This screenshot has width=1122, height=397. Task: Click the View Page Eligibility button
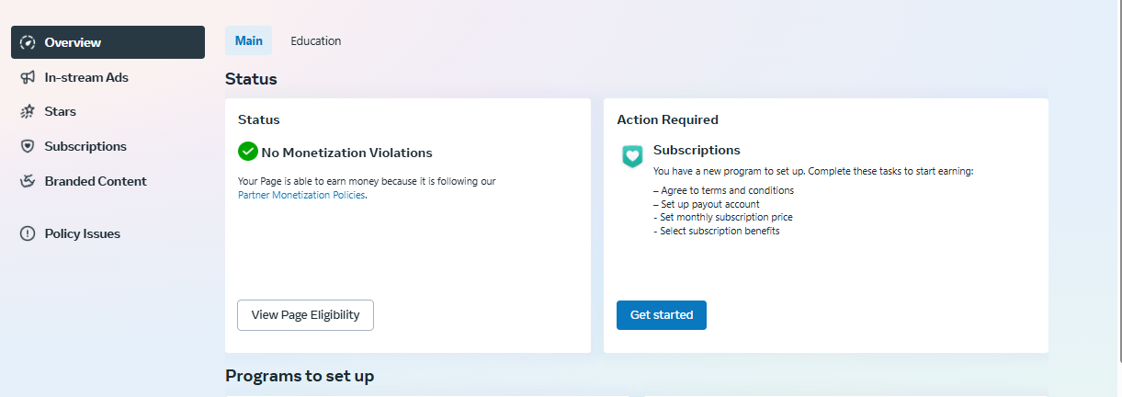[305, 314]
